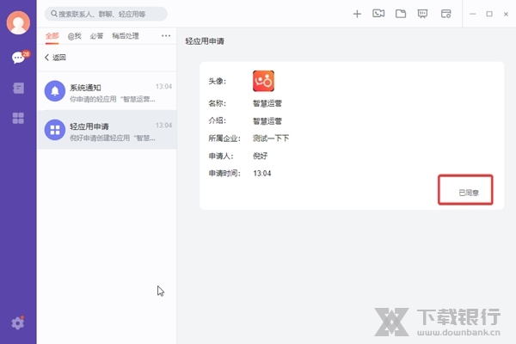The height and width of the screenshot is (344, 516).
Task: Open settings gear in sidebar
Action: coord(18,323)
